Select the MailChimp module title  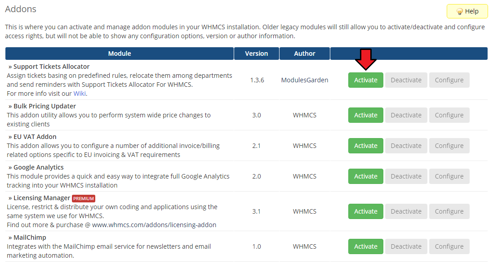pyautogui.click(x=30, y=237)
